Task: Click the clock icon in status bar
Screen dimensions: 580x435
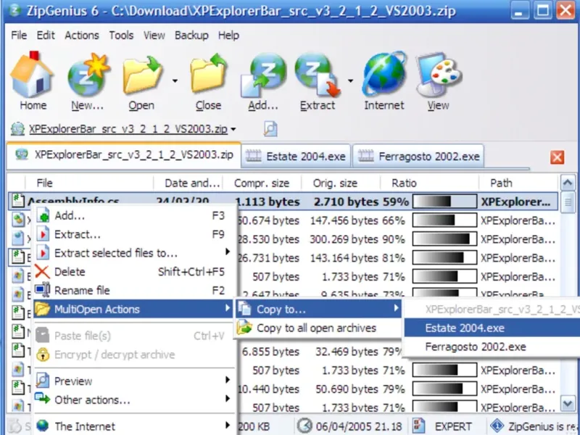Action: click(304, 426)
